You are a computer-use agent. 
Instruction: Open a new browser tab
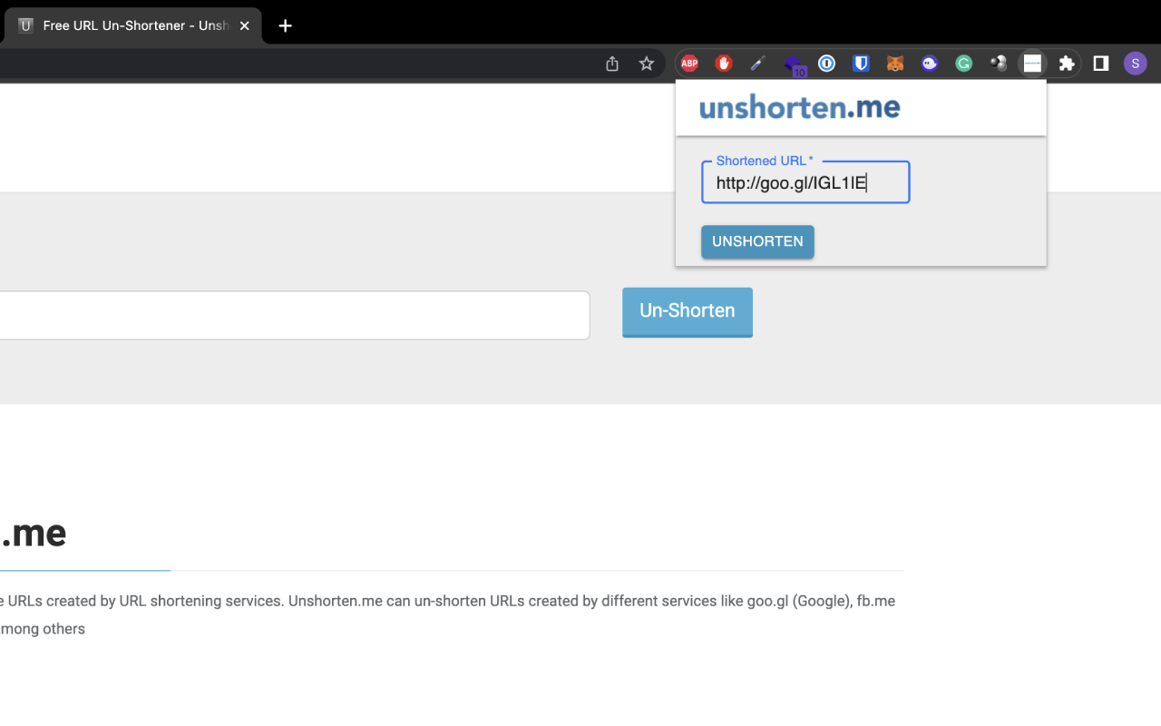coord(284,25)
